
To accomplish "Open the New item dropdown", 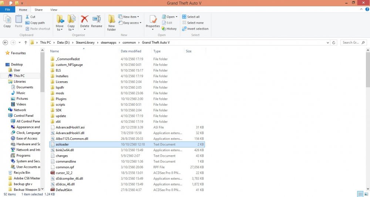I will click(129, 17).
